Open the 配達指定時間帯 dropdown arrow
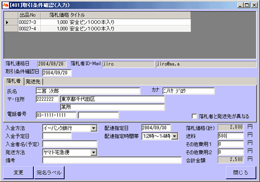 (x=175, y=136)
